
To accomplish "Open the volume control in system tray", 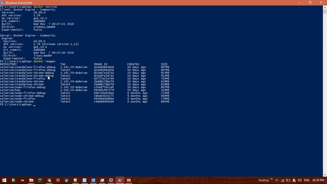I will pyautogui.click(x=300, y=180).
